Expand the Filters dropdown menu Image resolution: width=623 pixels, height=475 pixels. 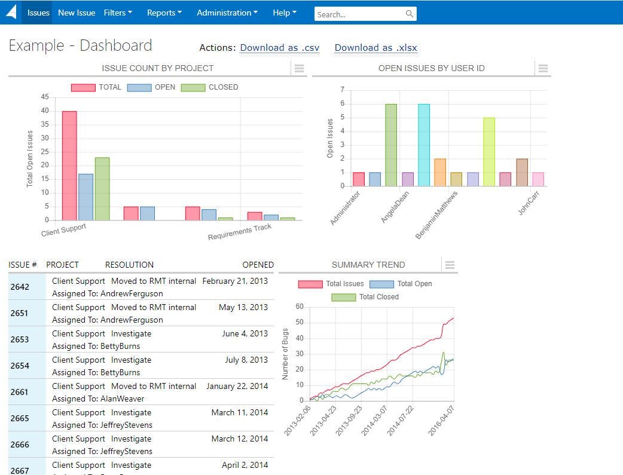pyautogui.click(x=118, y=13)
